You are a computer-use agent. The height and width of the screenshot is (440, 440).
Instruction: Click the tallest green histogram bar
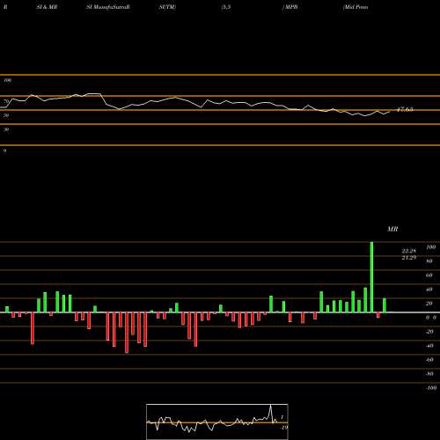(x=371, y=277)
